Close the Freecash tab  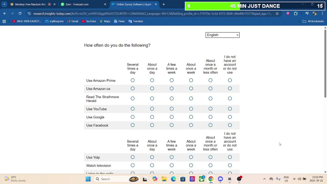(x=105, y=4)
